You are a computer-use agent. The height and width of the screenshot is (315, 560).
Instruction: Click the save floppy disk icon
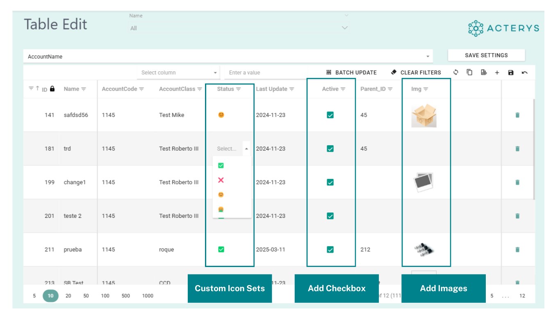(511, 73)
